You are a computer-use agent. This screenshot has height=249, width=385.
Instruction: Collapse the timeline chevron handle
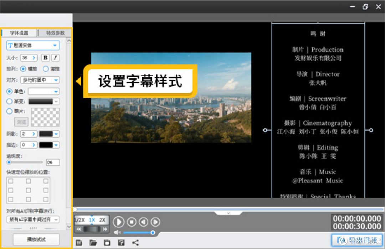tap(229, 213)
